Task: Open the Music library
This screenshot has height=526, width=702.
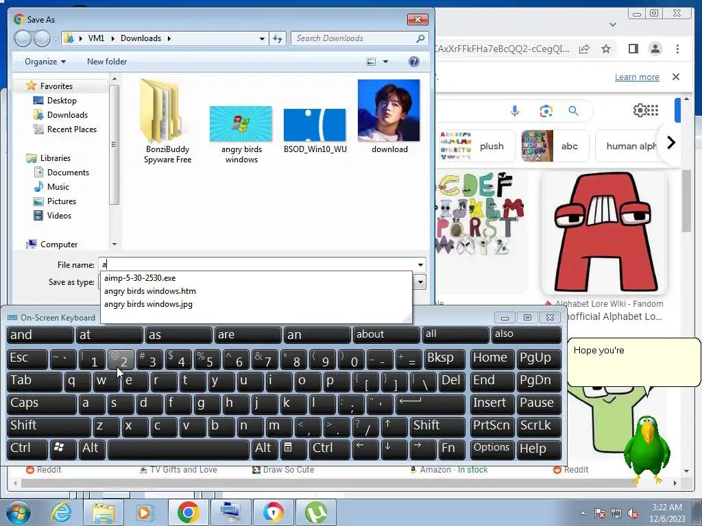Action: [58, 186]
